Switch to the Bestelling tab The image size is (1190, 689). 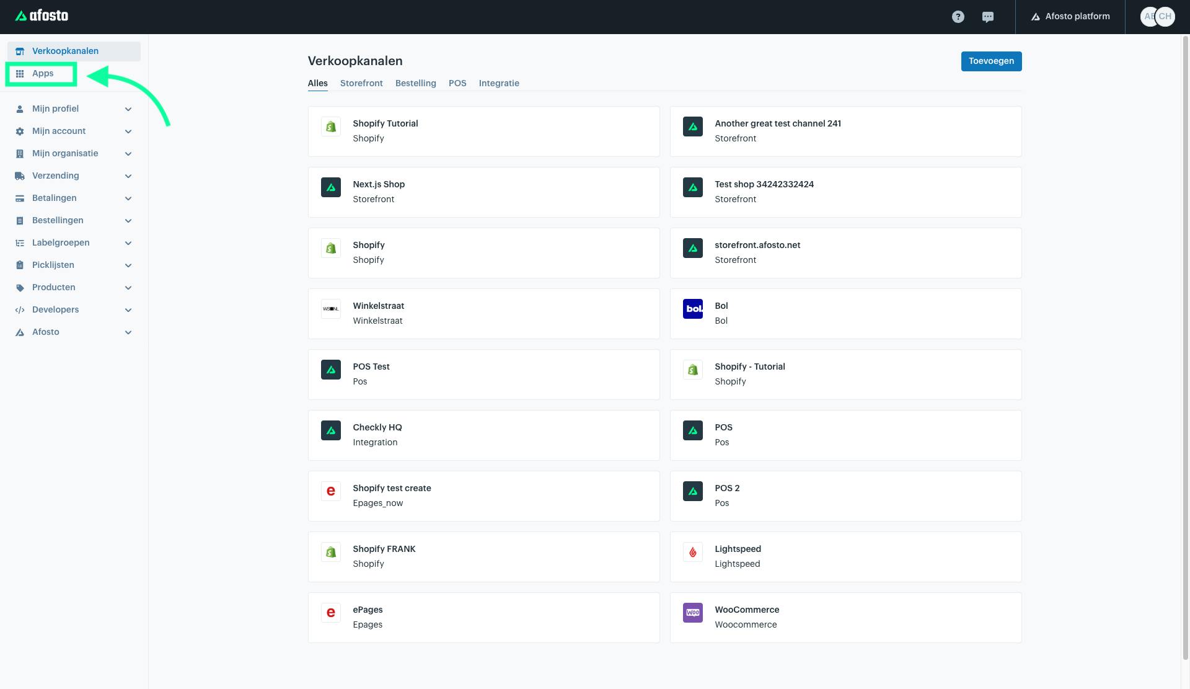(416, 83)
